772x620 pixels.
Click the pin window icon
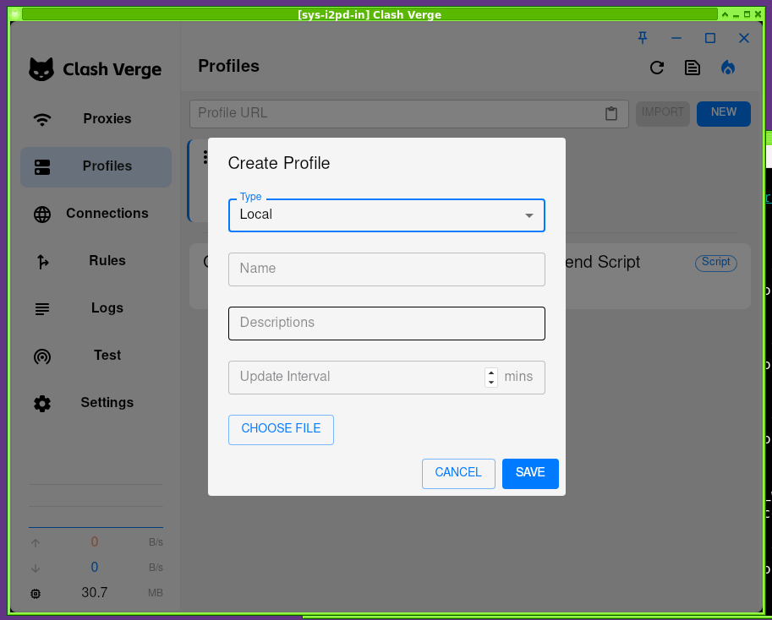coord(643,38)
